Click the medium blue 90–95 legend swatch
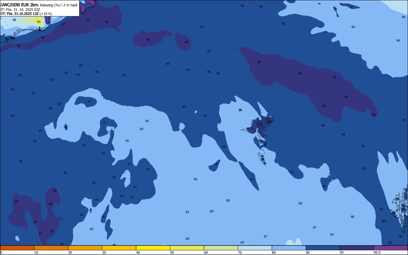 click(x=323, y=248)
